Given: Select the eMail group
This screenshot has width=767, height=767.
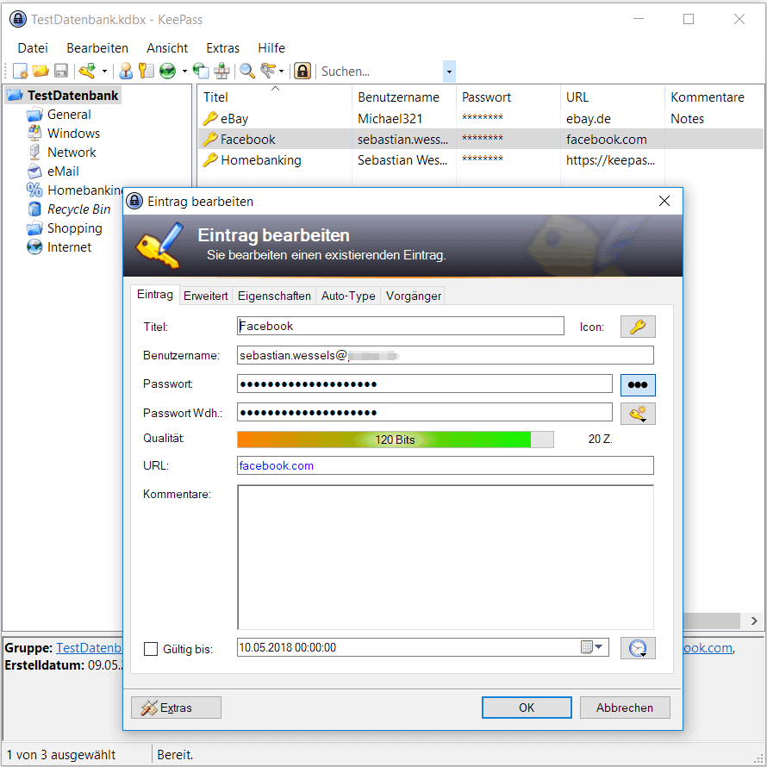Looking at the screenshot, I should click(x=63, y=171).
